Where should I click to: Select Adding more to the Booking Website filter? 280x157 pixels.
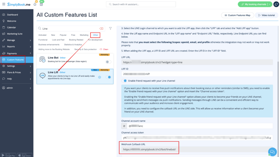coord(54,49)
